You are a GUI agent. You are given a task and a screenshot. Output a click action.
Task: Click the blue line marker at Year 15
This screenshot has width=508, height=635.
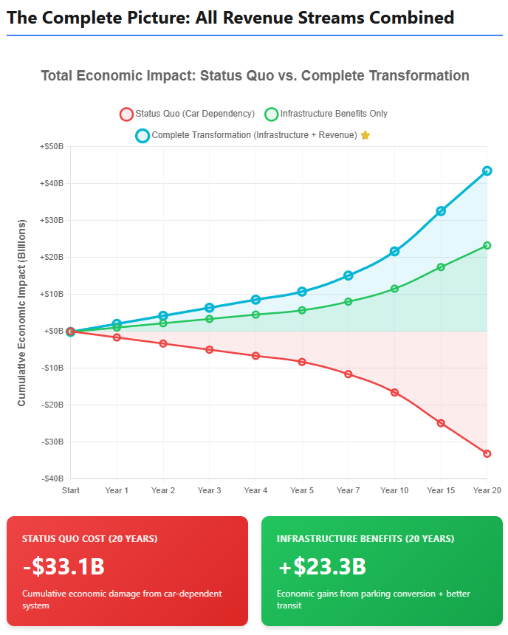tap(441, 210)
